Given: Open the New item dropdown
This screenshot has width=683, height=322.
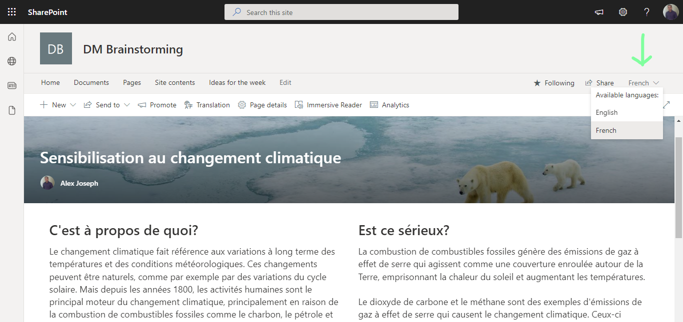Looking at the screenshot, I should coord(57,105).
